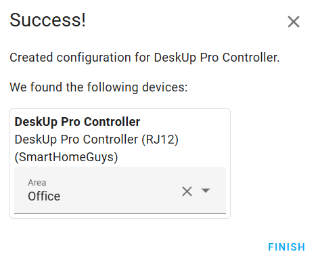The image size is (318, 256).
Task: Click the word Controller in the bold device title
Action: (x=112, y=122)
